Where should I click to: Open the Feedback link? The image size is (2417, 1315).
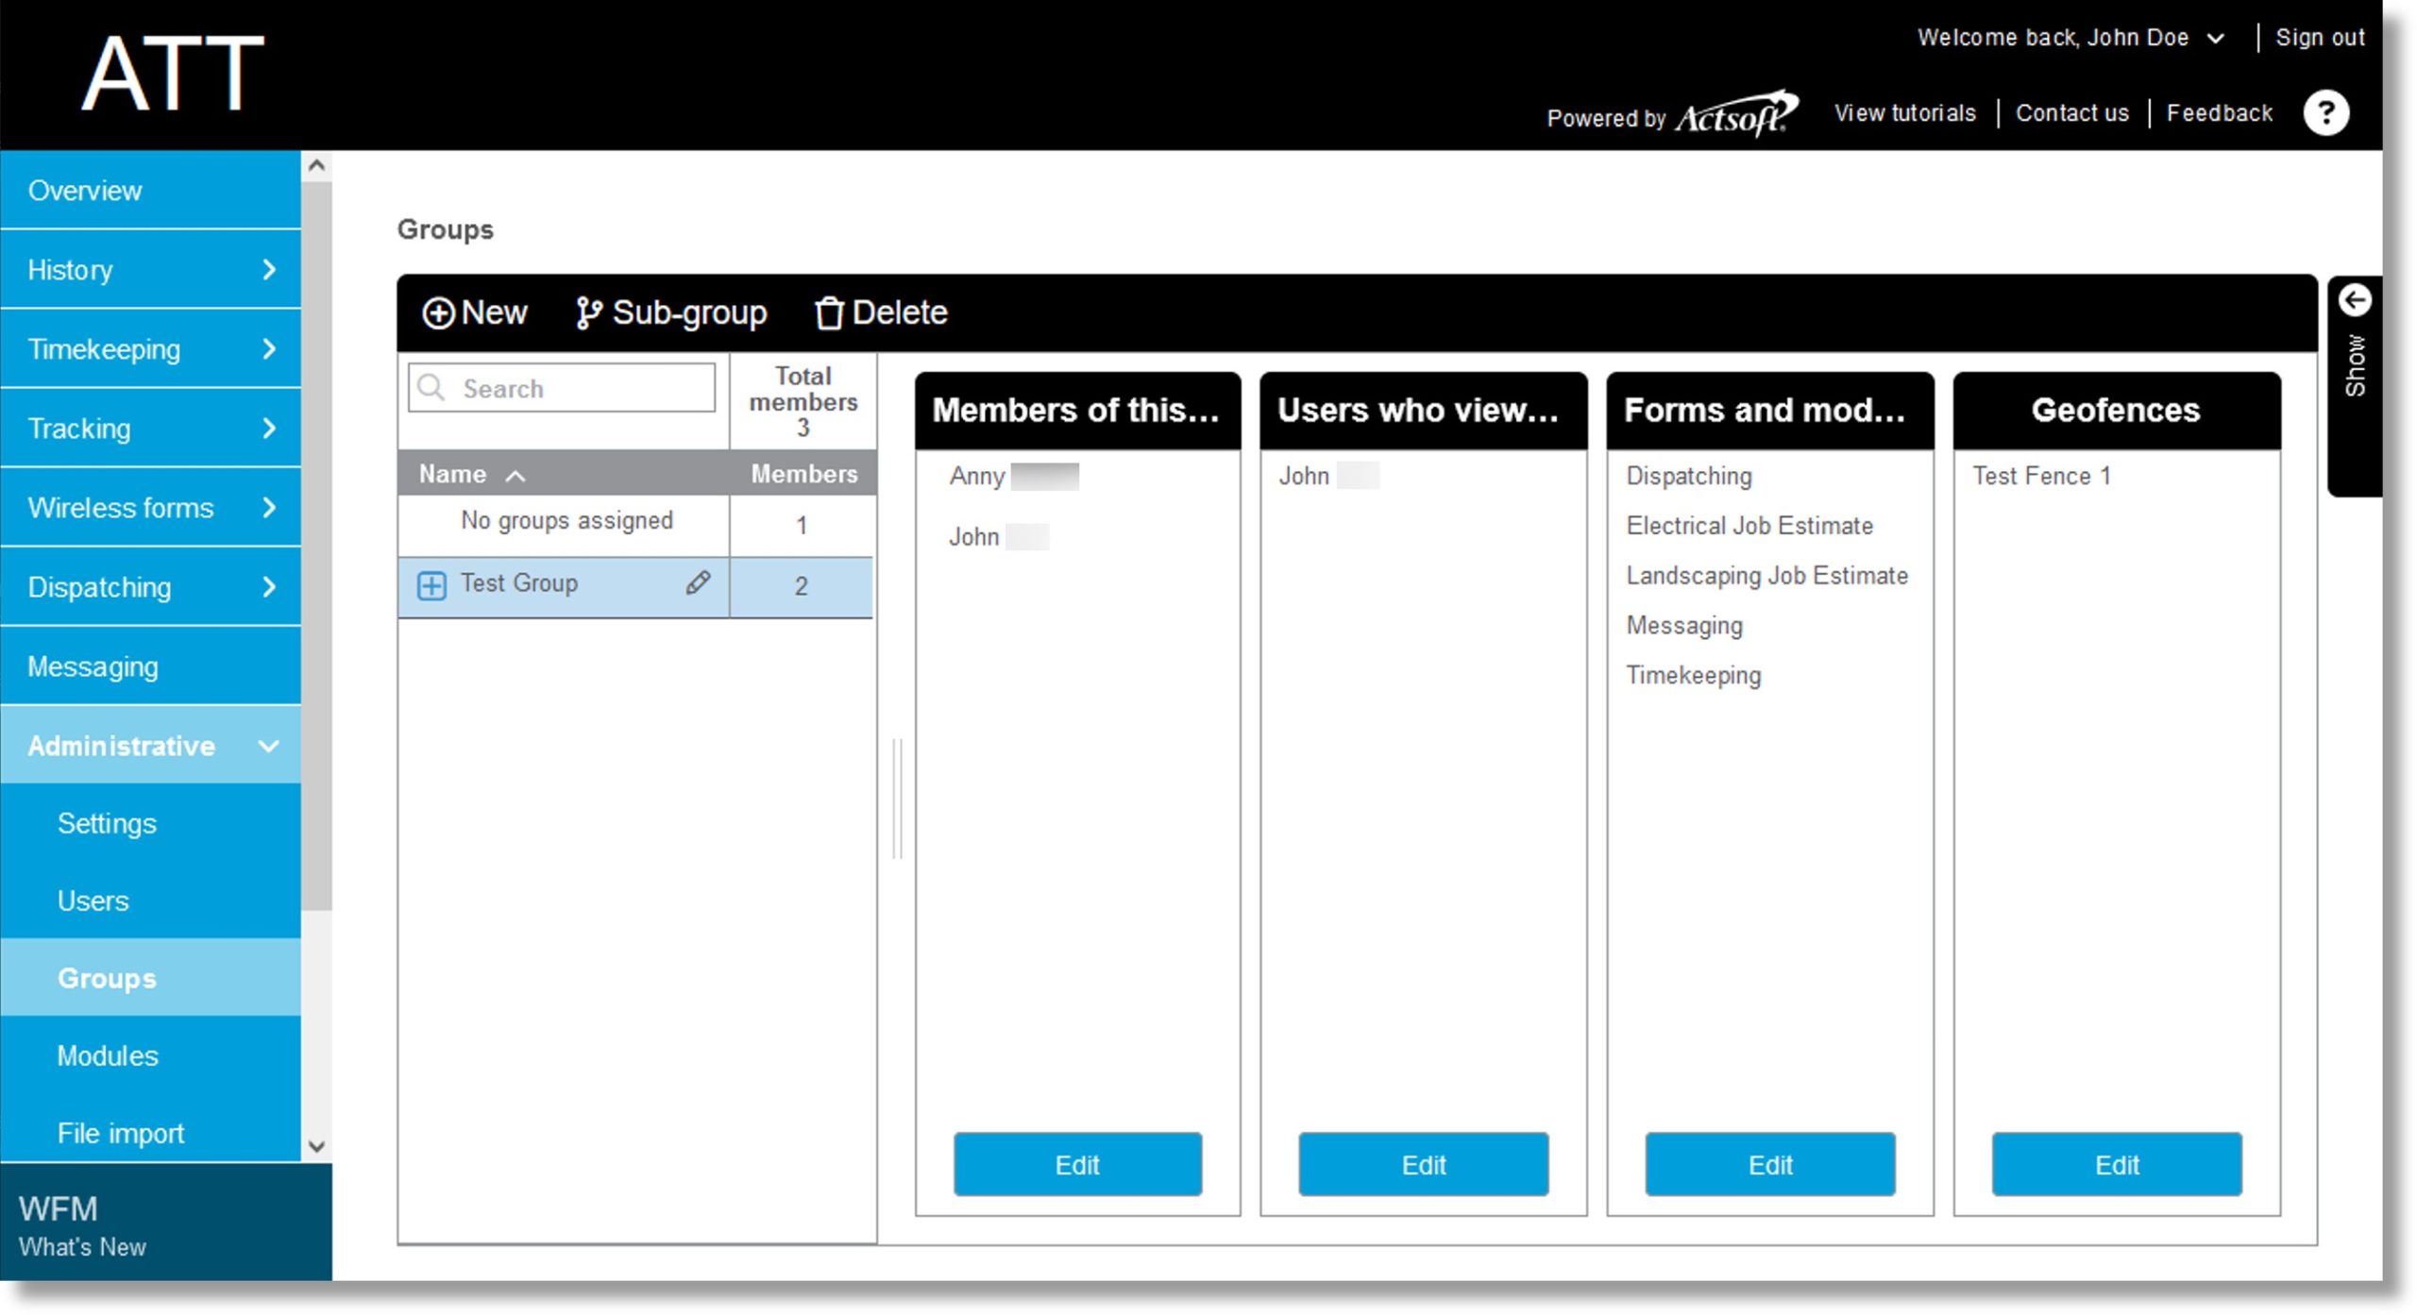2219,113
